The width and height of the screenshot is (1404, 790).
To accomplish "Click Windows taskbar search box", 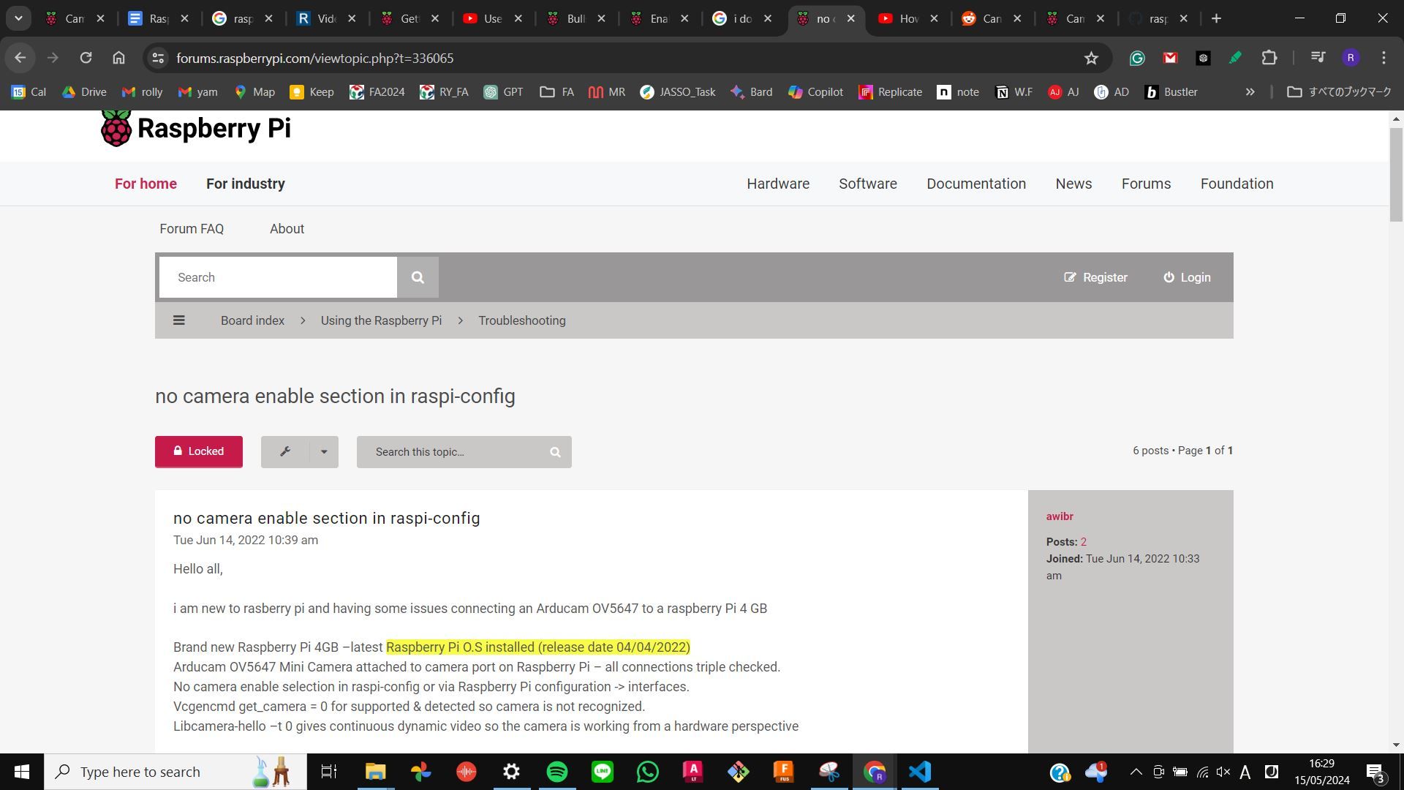I will [x=175, y=772].
